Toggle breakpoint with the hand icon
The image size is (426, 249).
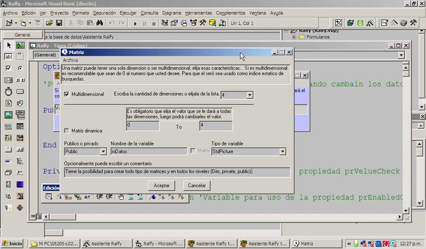pos(121,197)
